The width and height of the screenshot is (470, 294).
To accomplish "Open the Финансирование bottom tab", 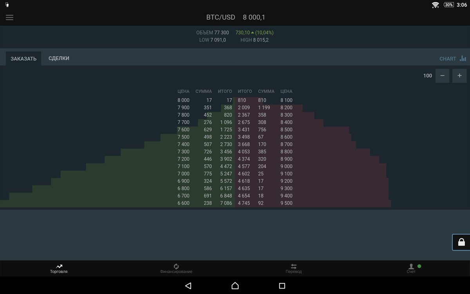I will click(176, 269).
